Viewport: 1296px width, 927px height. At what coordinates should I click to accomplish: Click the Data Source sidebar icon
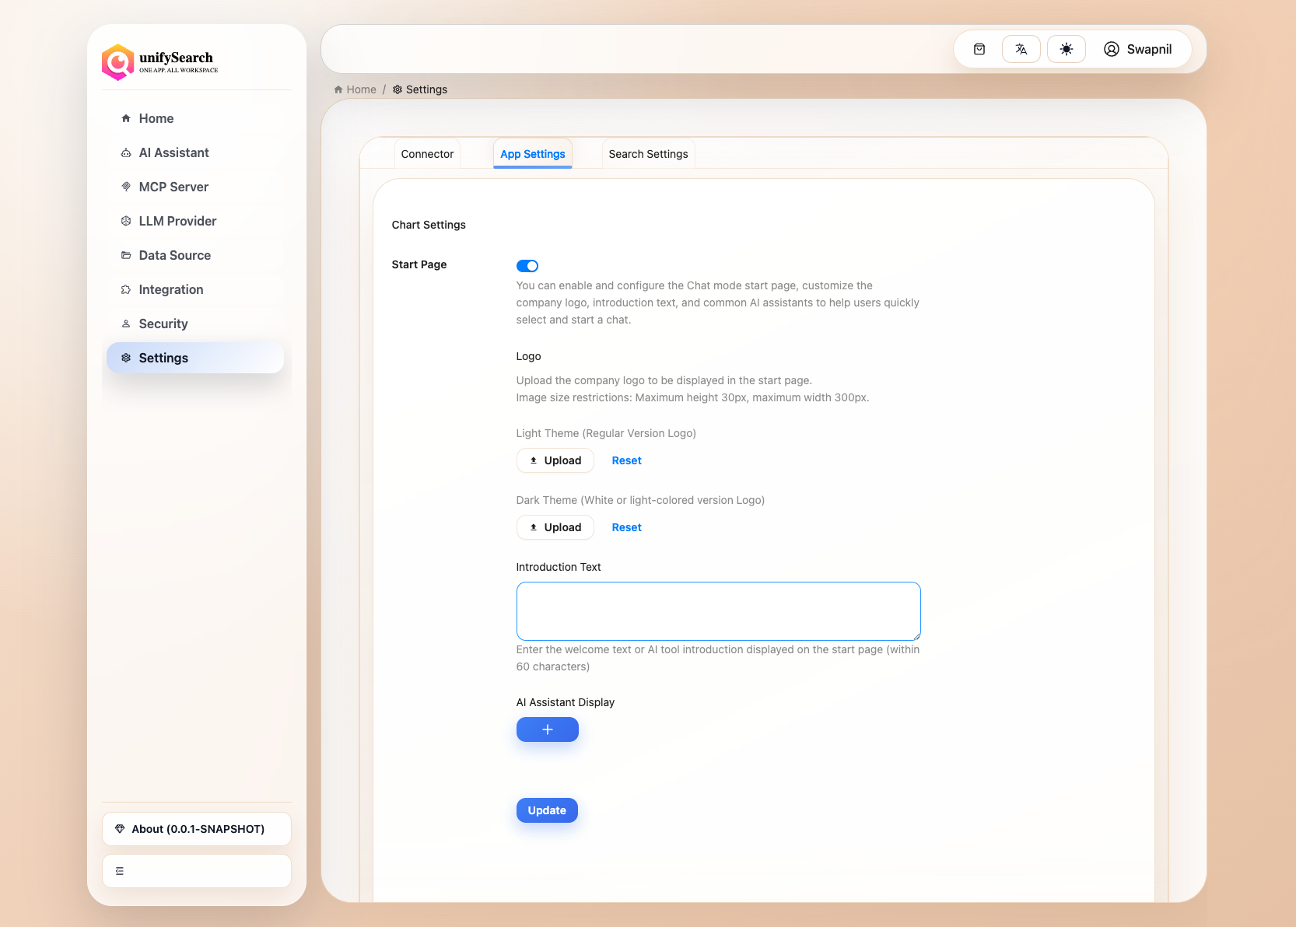pos(126,255)
